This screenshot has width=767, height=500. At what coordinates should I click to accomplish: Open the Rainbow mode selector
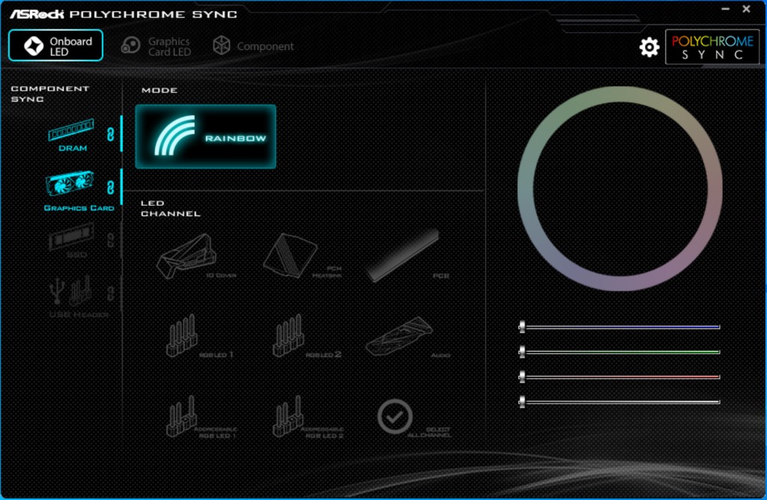(x=205, y=136)
